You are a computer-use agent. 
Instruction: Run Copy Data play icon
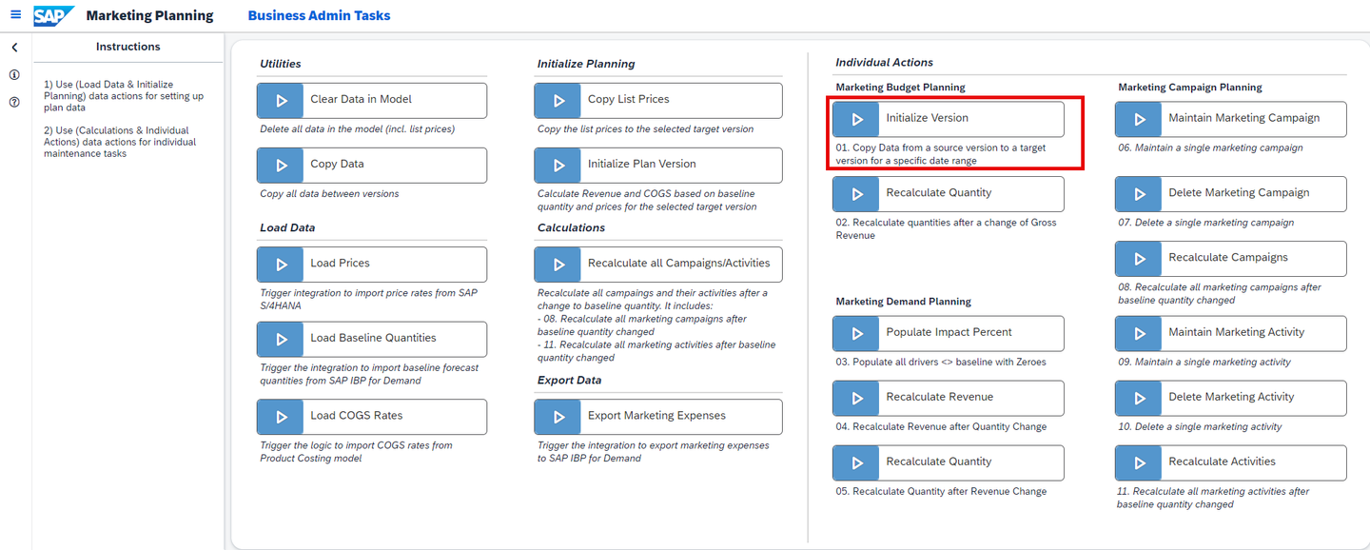[282, 165]
